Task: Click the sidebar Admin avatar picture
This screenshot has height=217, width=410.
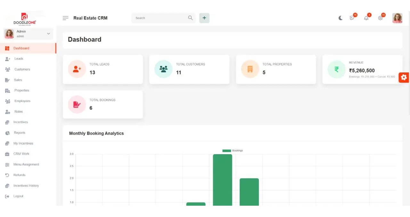Action: [9, 34]
